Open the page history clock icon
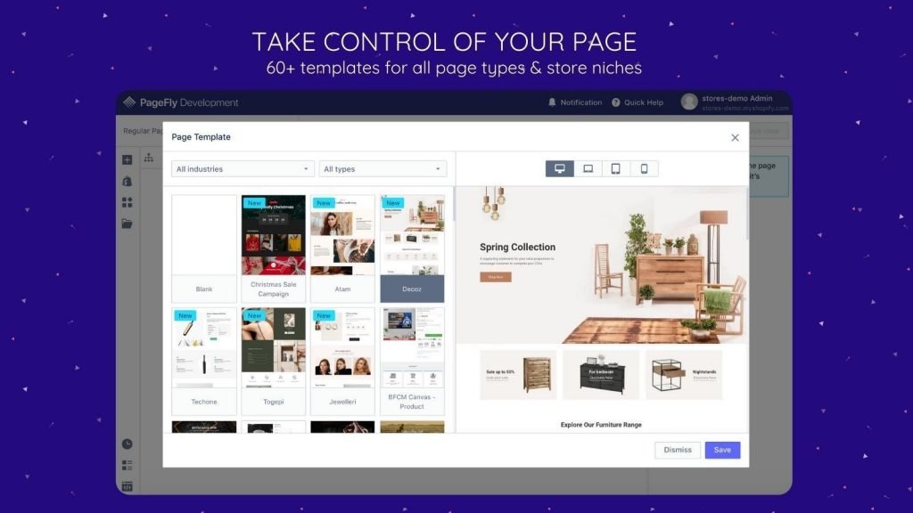This screenshot has height=513, width=913. click(x=127, y=444)
